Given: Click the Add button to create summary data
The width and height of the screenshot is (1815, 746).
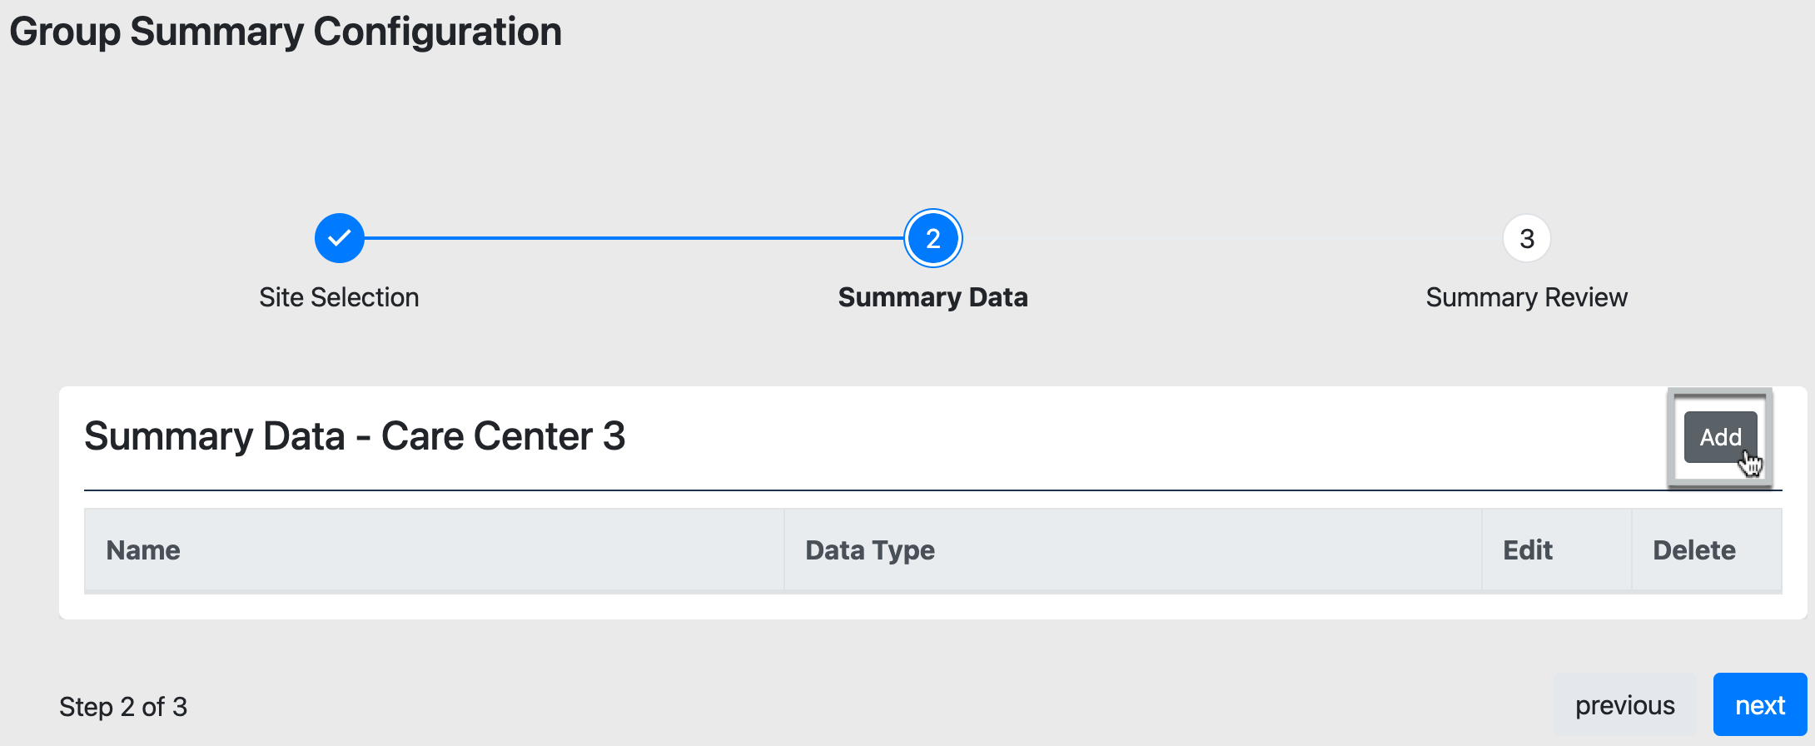Looking at the screenshot, I should 1721,436.
